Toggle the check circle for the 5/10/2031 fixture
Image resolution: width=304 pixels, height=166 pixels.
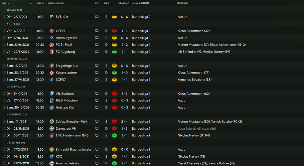point(4,93)
